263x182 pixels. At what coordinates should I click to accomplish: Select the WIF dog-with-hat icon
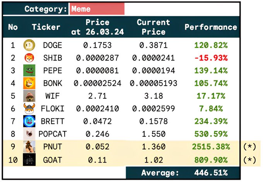tap(29, 96)
